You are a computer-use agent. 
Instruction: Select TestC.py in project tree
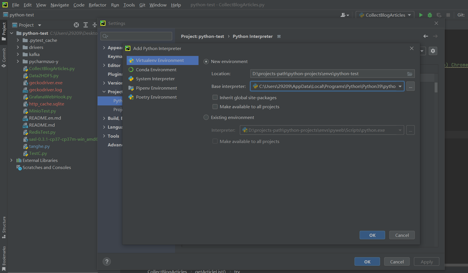pyautogui.click(x=38, y=153)
